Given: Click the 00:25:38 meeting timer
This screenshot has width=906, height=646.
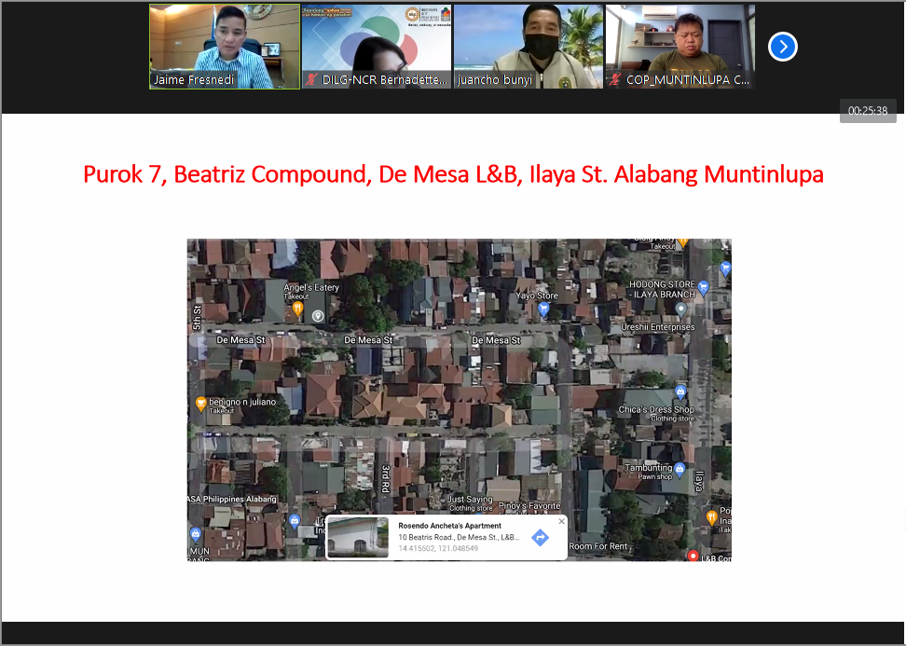Looking at the screenshot, I should tap(868, 111).
